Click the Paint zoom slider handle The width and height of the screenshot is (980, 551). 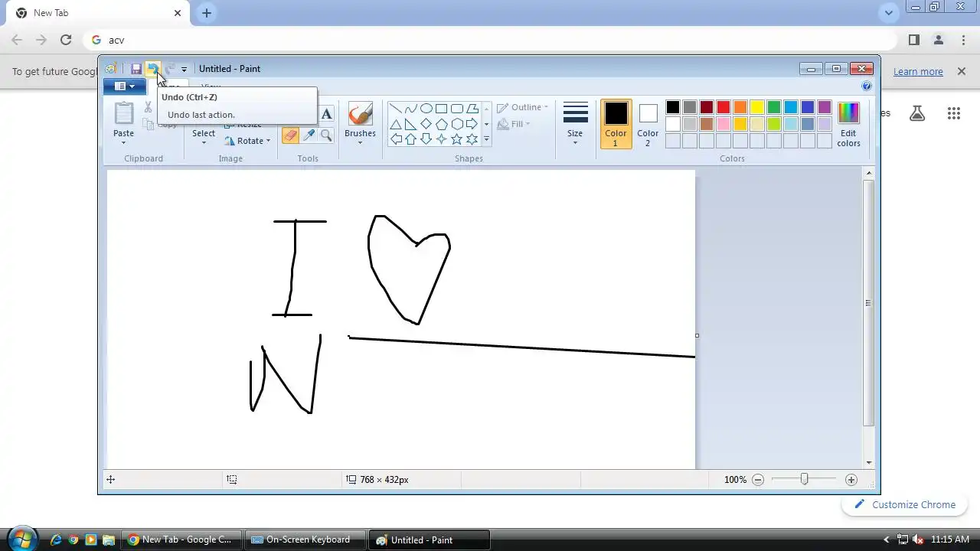coord(804,479)
